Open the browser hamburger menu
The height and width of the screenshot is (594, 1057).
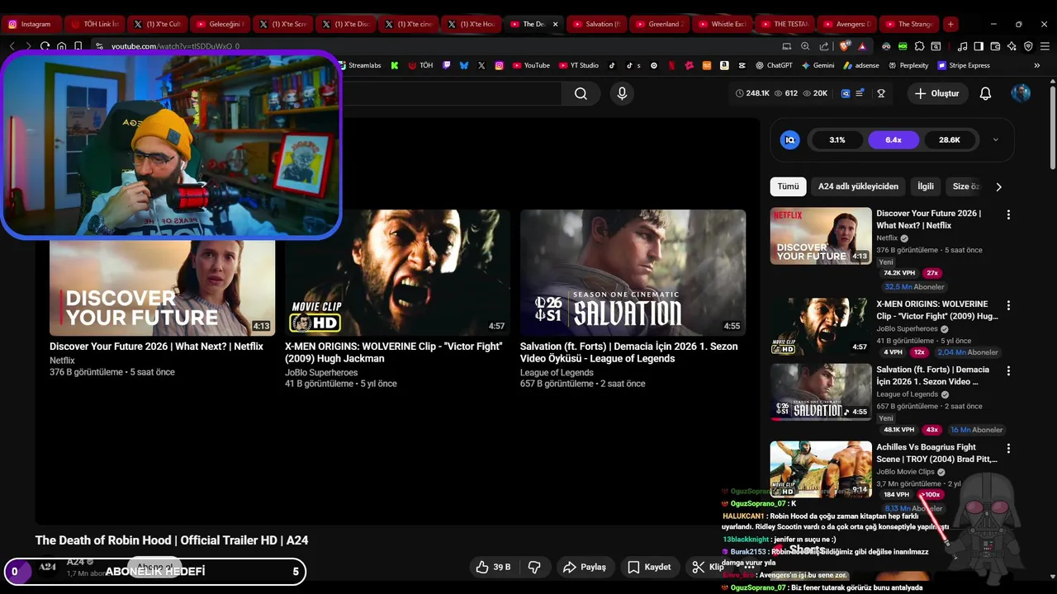[x=1045, y=46]
